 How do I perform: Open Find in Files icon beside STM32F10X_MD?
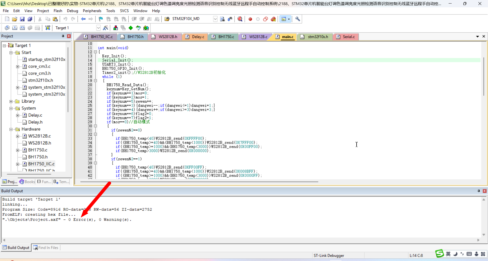click(167, 19)
